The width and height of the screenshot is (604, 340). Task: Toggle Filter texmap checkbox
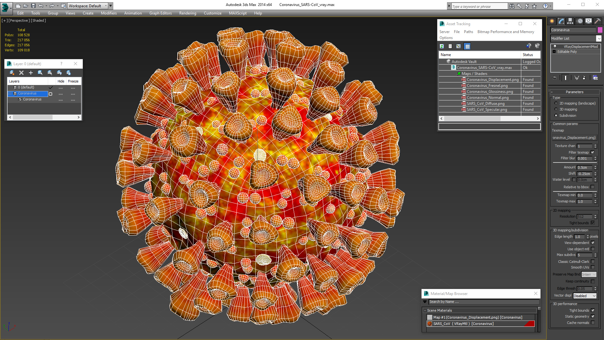point(593,152)
